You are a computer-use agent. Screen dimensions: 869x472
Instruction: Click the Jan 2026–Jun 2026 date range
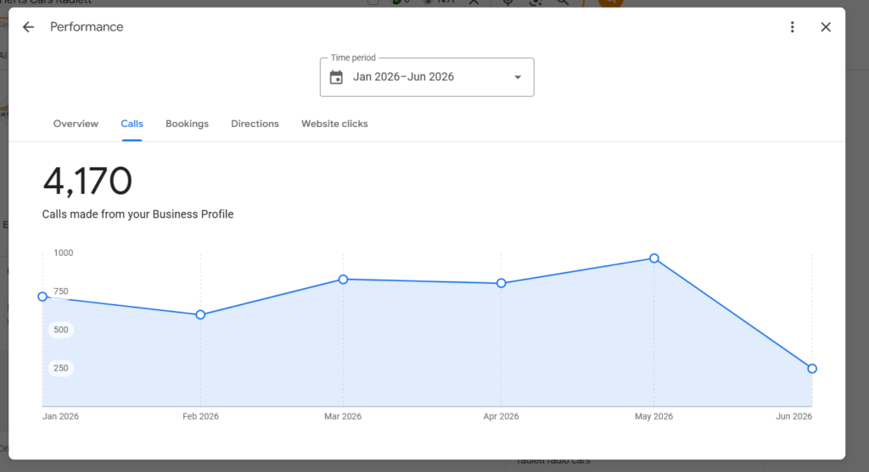[403, 77]
